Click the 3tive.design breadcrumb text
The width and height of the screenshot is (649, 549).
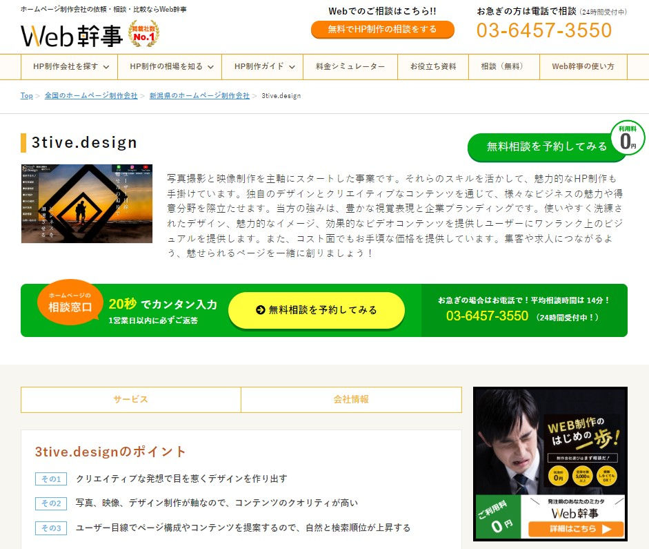(x=281, y=96)
